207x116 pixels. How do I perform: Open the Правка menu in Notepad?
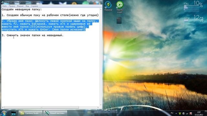[12, 6]
